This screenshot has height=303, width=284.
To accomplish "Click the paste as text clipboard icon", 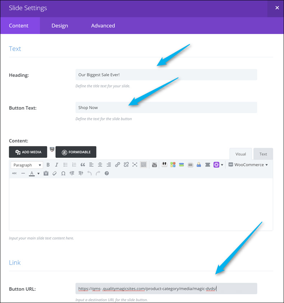I will tap(46, 173).
